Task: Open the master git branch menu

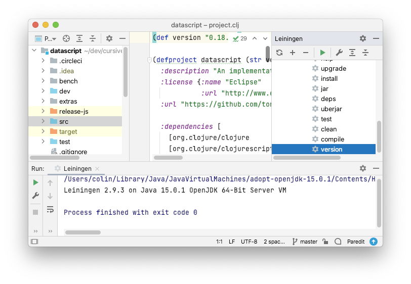Action: [305, 242]
